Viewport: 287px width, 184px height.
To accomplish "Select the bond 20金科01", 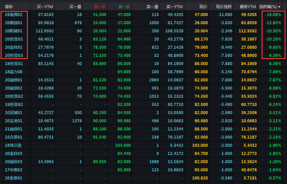I will point(14,47).
